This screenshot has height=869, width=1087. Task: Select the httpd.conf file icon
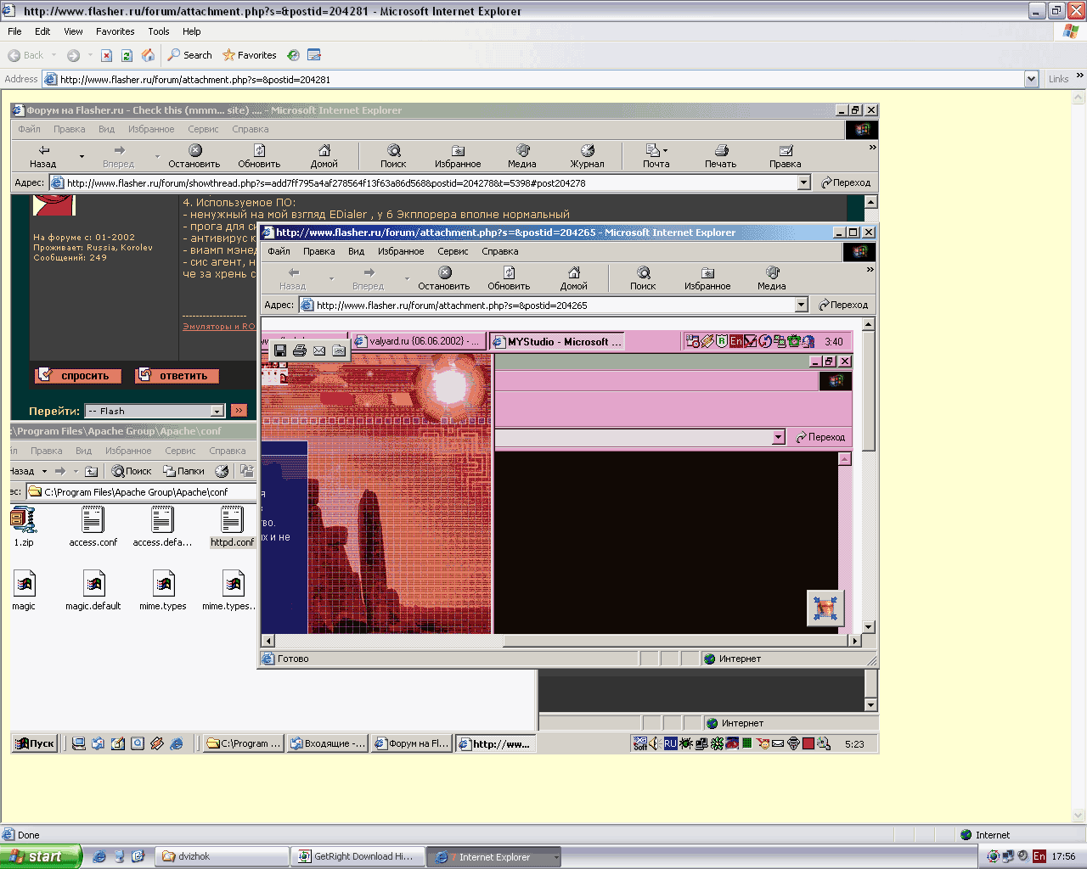[x=233, y=527]
